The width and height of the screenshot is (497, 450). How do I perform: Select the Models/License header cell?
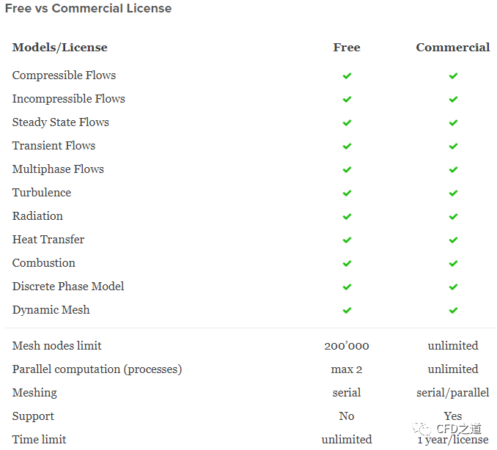click(x=60, y=48)
